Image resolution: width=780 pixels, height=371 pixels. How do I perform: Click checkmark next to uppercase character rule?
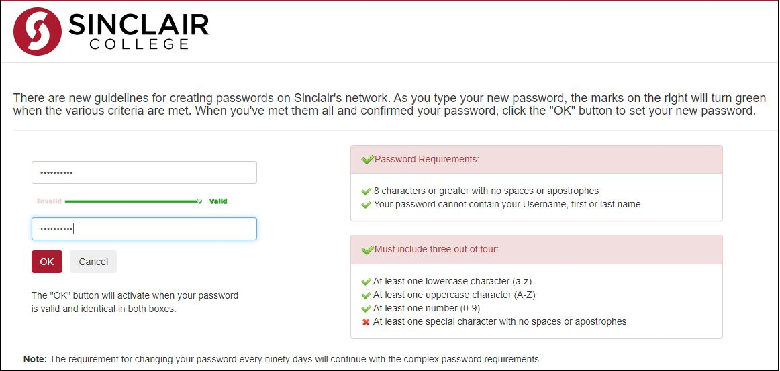point(366,295)
